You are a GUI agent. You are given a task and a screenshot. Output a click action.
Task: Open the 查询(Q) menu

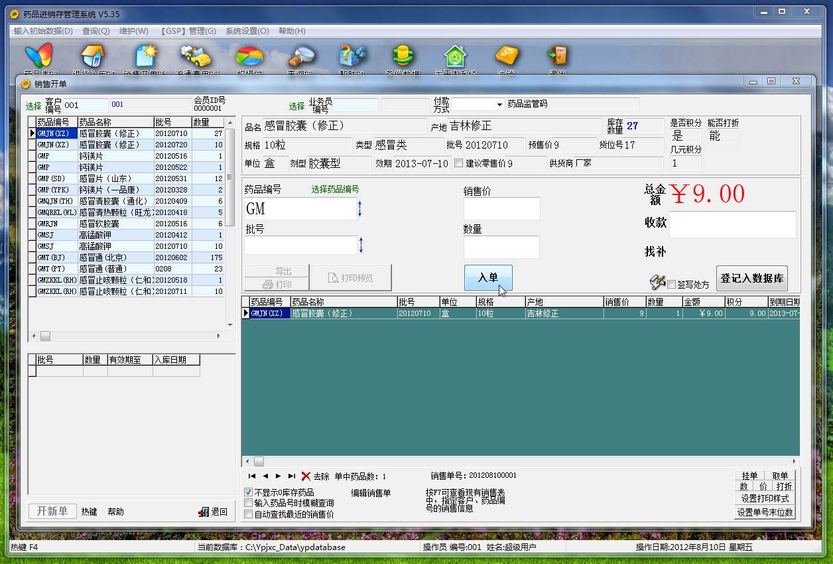point(95,31)
